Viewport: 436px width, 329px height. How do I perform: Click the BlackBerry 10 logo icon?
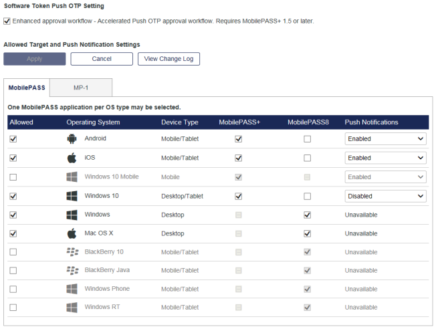pyautogui.click(x=72, y=252)
